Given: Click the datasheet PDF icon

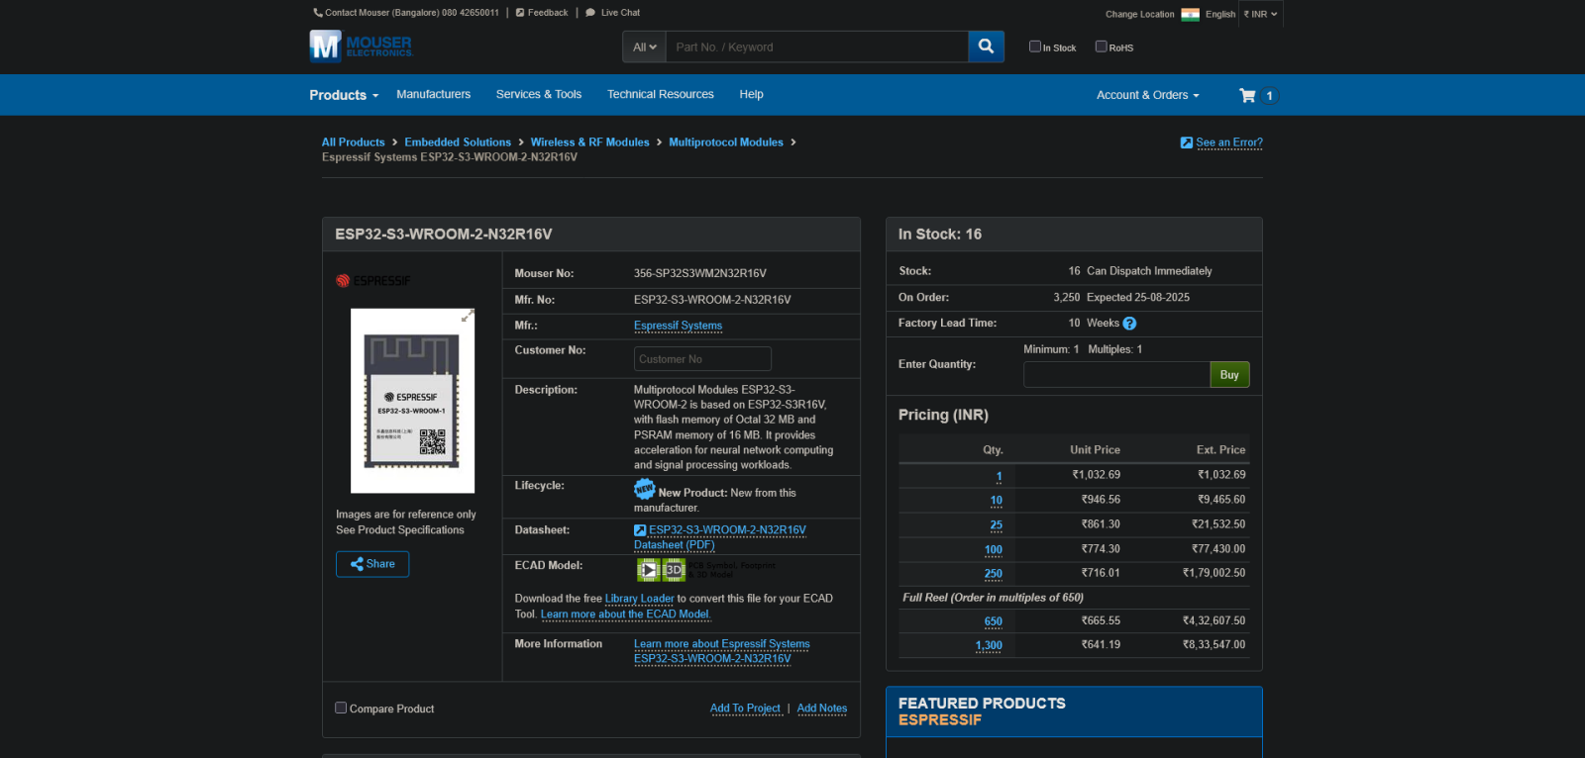Looking at the screenshot, I should click(640, 530).
